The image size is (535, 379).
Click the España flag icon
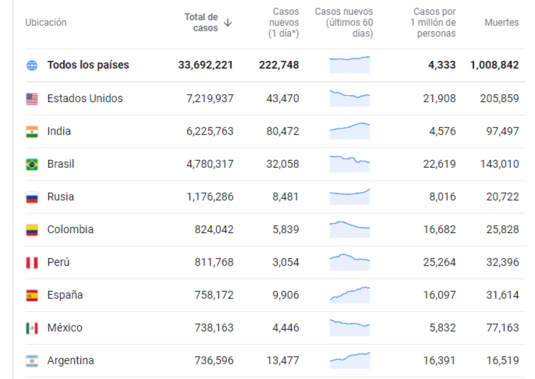click(32, 295)
